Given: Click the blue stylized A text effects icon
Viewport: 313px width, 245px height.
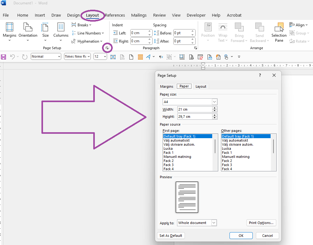Looking at the screenshot, I should [x=148, y=57].
